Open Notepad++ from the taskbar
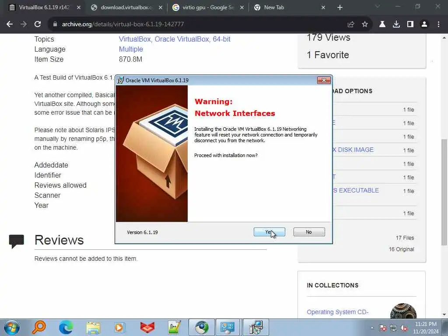Screen dimensions: 448x336 [174, 327]
